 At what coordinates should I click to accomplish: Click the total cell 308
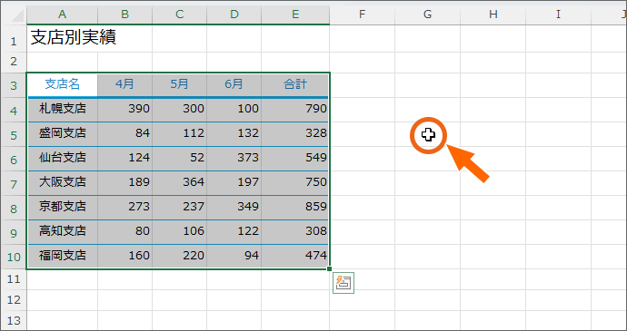point(295,231)
